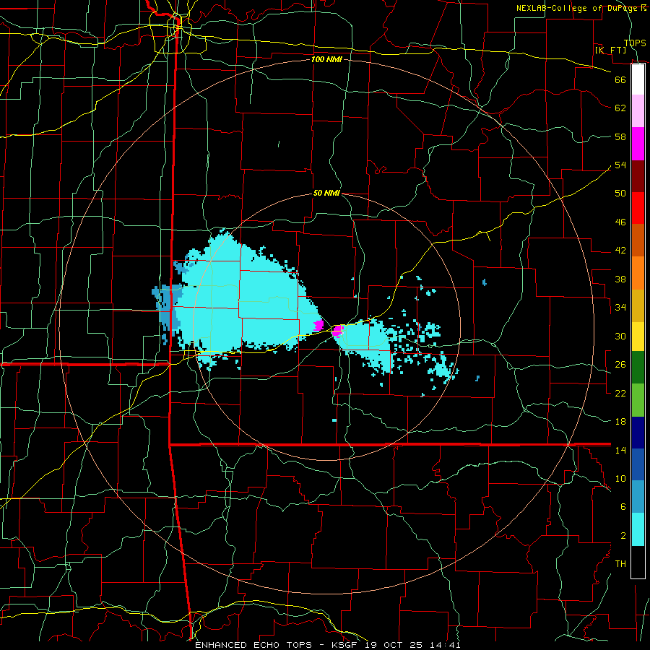Click the legend value '34'
The height and width of the screenshot is (650, 650).
[620, 308]
